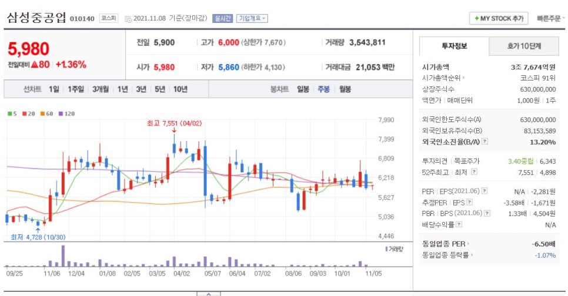Open 빠른주문 quick order menu
The width and height of the screenshot is (568, 296).
click(x=550, y=18)
